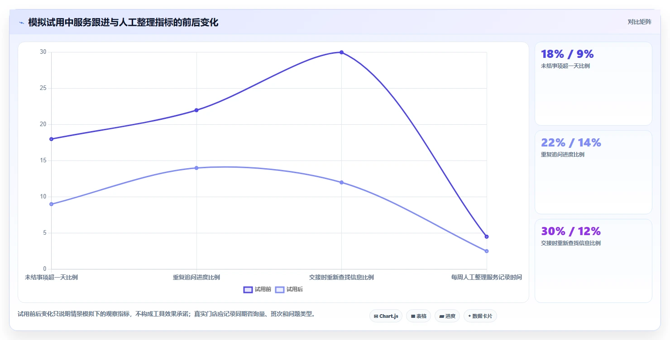Viewport: 670px width, 340px height.
Task: Toggle the 试用前 legend item
Action: click(x=257, y=289)
